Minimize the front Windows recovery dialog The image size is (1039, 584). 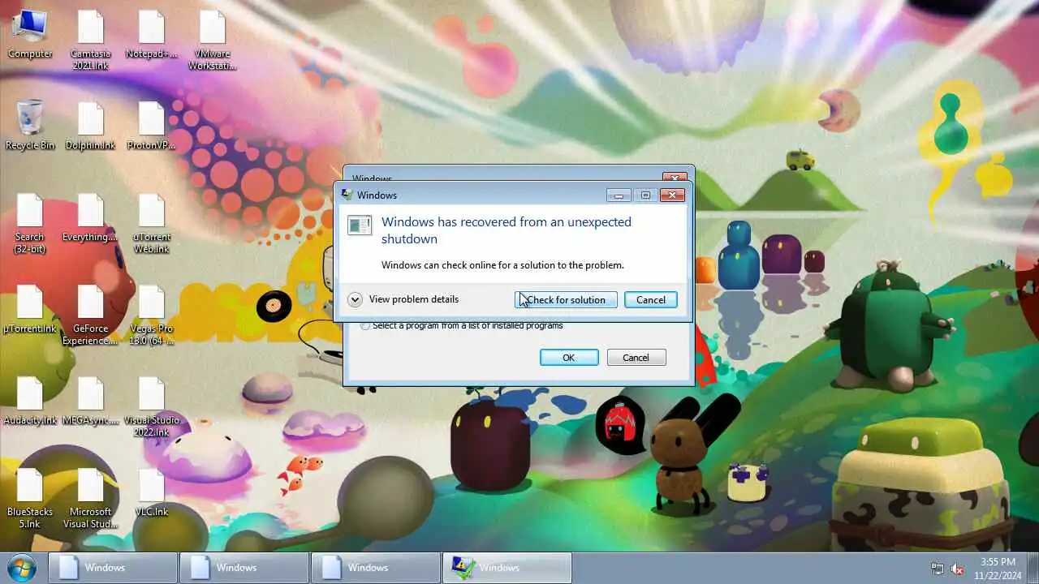pos(619,195)
